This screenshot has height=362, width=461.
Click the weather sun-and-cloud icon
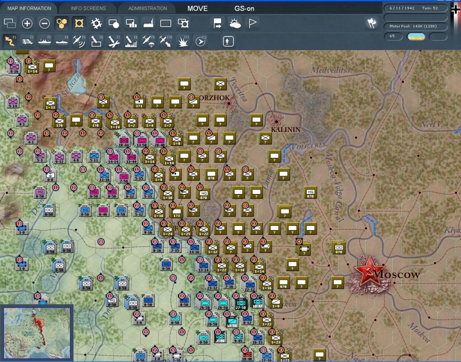tap(235, 23)
